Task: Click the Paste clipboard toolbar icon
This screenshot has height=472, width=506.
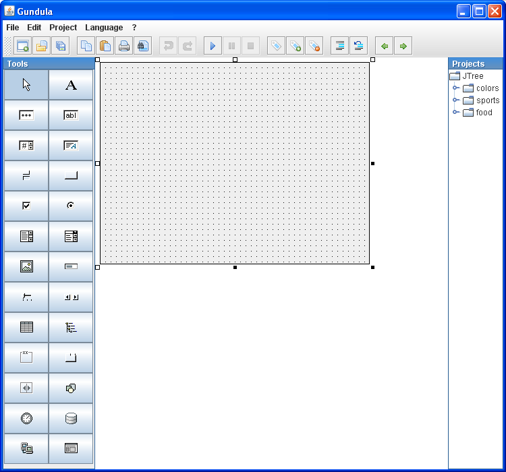Action: point(105,46)
